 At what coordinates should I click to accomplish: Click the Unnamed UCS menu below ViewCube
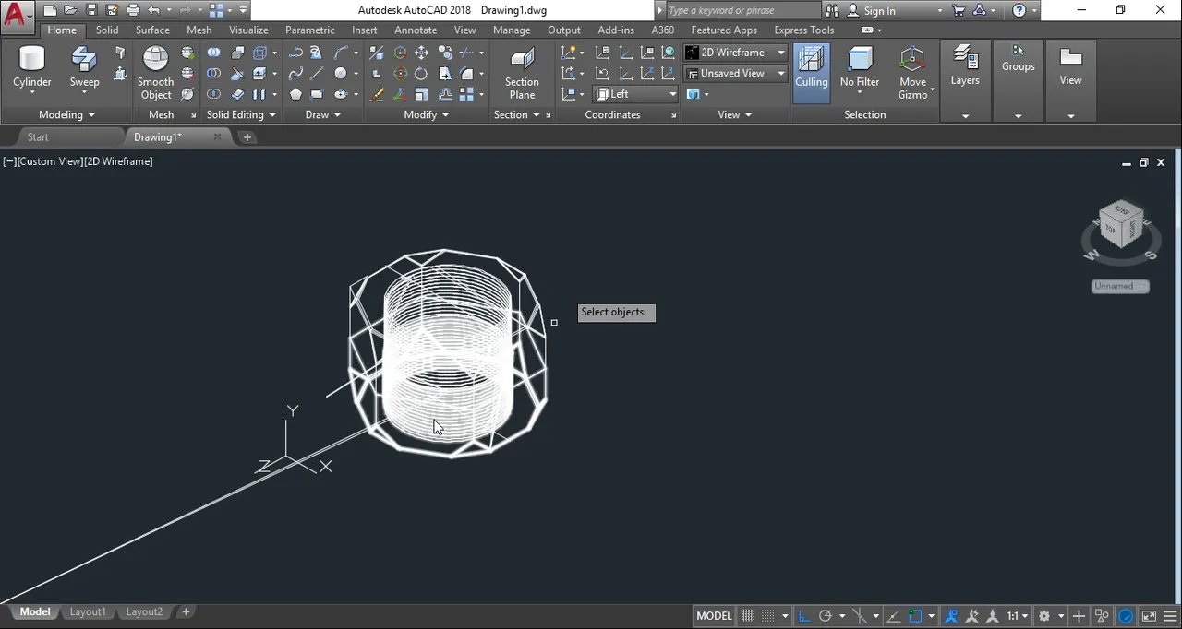click(1119, 286)
